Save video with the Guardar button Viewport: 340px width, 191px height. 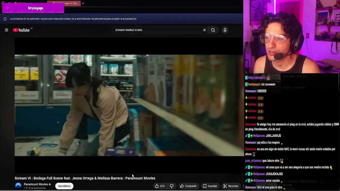coord(210,186)
